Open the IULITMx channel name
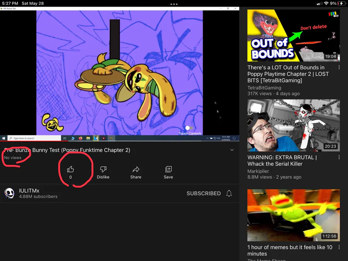The image size is (348, 261). 29,191
